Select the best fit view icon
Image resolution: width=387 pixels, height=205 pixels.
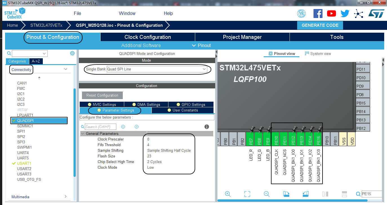pos(247,194)
